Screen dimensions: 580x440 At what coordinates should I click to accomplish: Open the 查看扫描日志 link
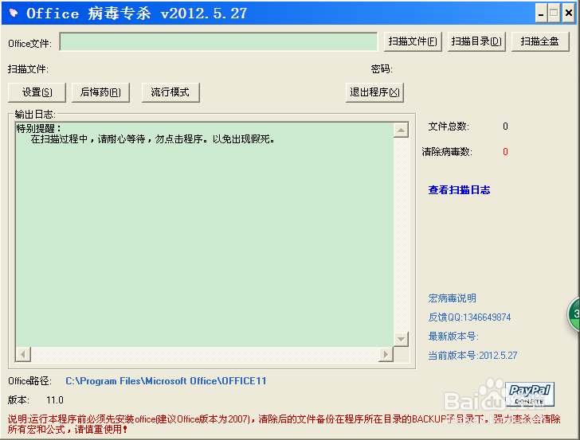(x=459, y=190)
